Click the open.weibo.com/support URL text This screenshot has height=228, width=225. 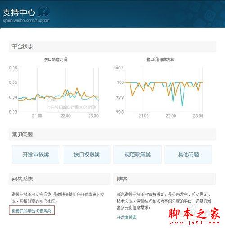coord(27,20)
